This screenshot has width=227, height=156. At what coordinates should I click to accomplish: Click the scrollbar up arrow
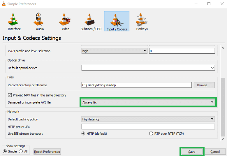(x=223, y=48)
